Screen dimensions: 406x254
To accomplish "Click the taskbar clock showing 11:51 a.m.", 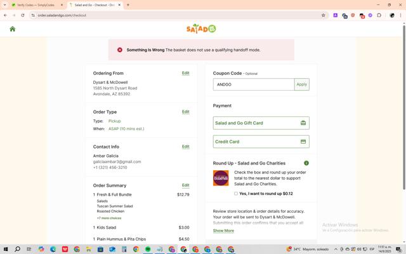I will 385,250.
